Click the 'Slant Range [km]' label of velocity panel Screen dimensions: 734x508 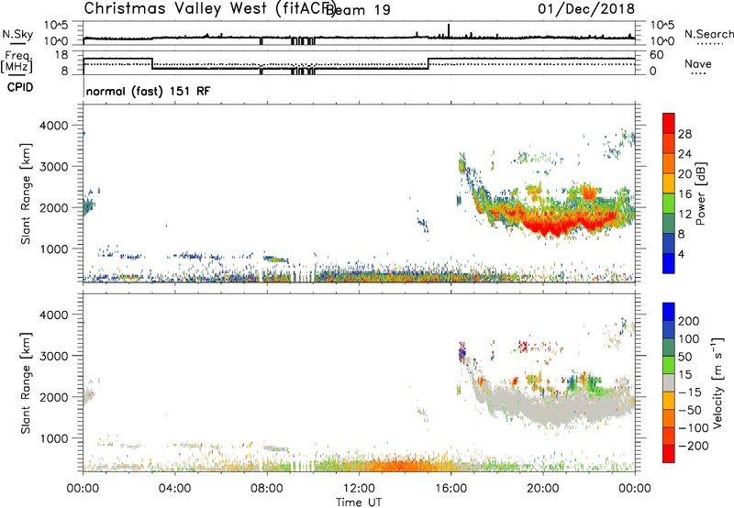[x=26, y=383]
